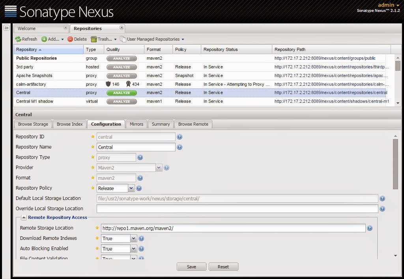Select the Apache Snapshots repository row

[x=200, y=75]
